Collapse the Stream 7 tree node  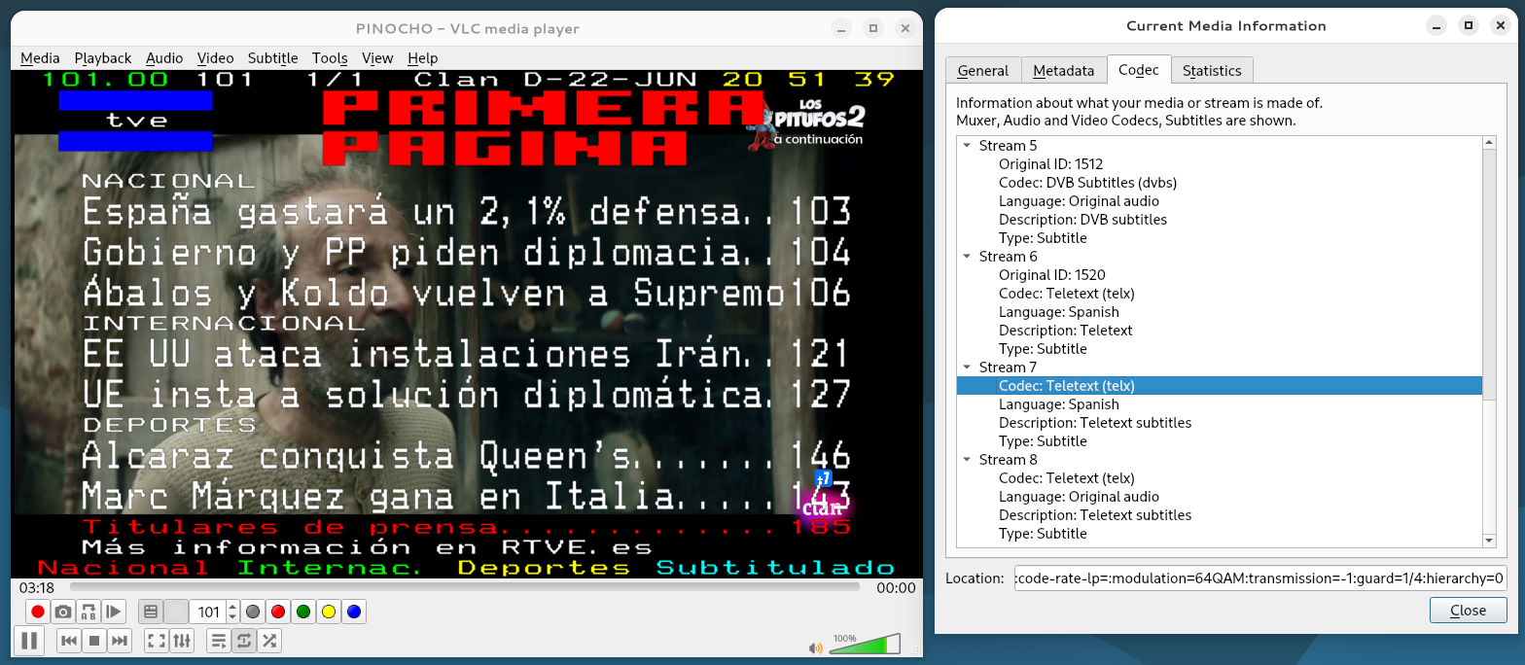[x=967, y=367]
